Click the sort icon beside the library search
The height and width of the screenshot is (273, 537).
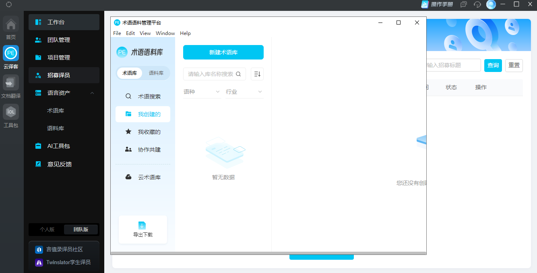pyautogui.click(x=257, y=74)
